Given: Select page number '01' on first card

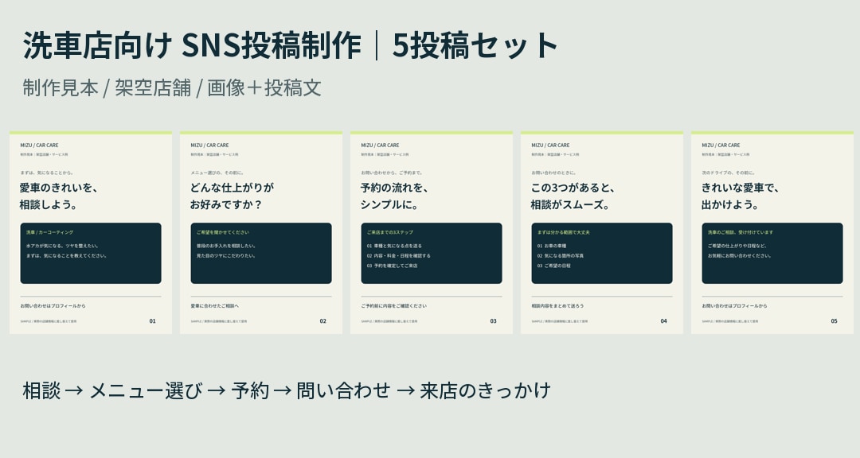Looking at the screenshot, I should pos(152,321).
